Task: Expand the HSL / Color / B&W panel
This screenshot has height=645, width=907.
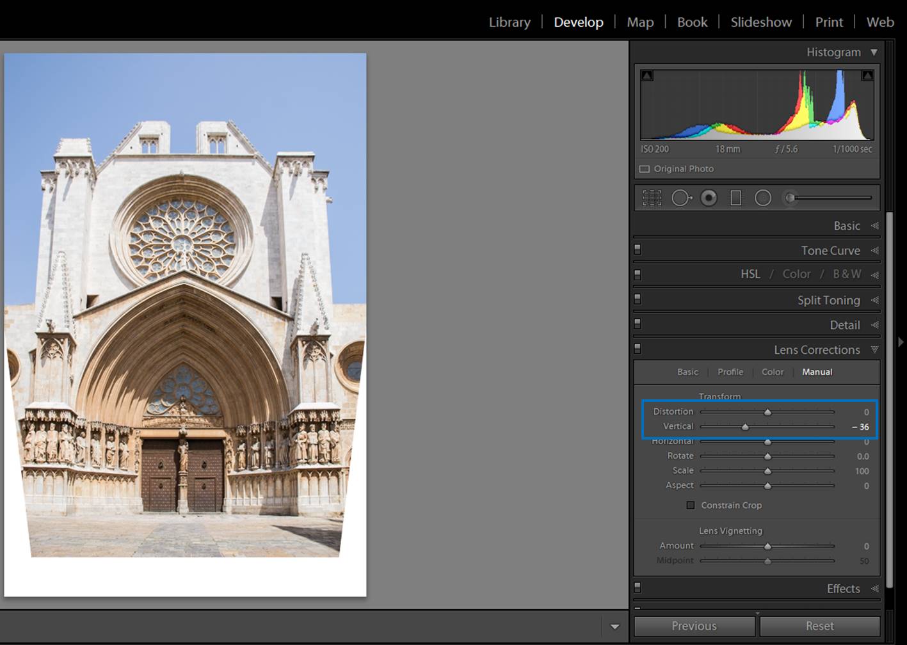Action: pyautogui.click(x=874, y=275)
